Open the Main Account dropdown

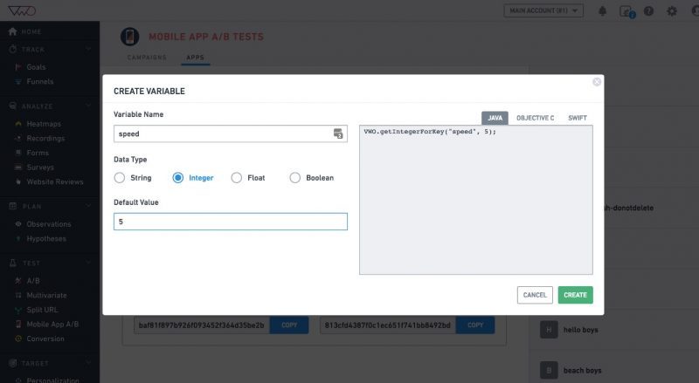[543, 10]
